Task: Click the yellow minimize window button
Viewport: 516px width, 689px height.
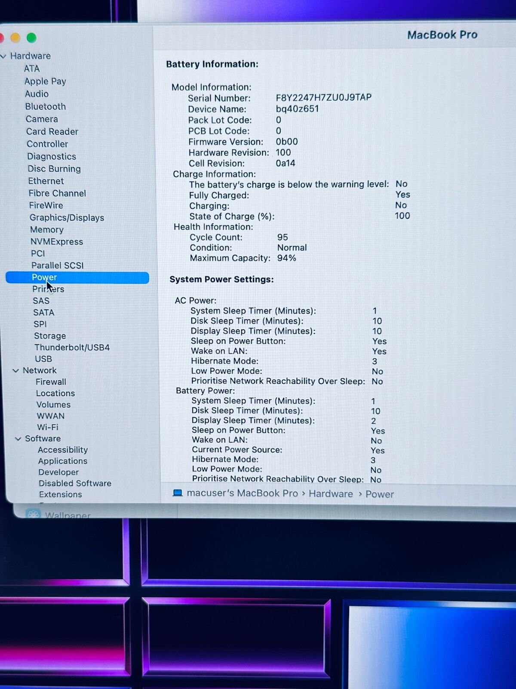Action: (15, 38)
